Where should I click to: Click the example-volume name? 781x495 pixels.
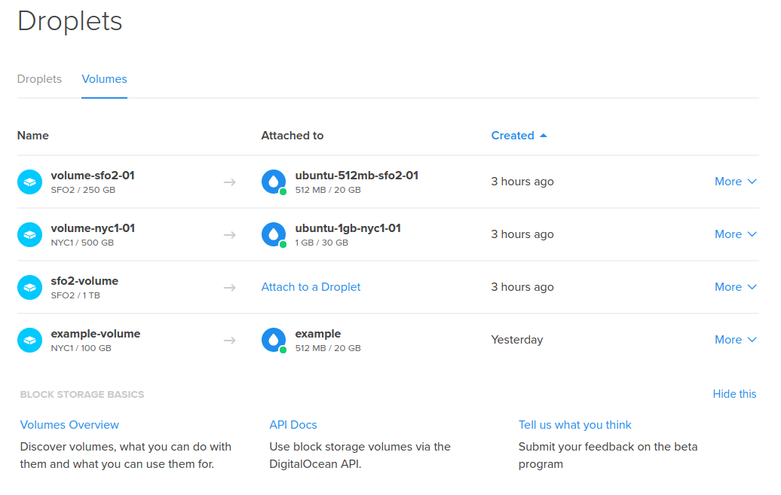[96, 334]
